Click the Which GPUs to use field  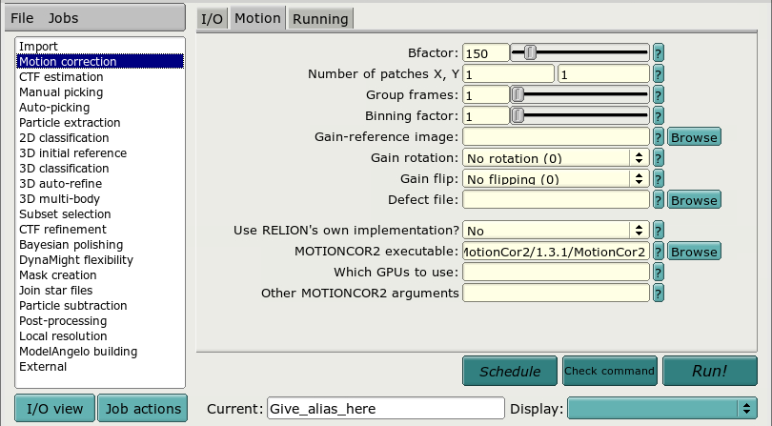pyautogui.click(x=556, y=272)
